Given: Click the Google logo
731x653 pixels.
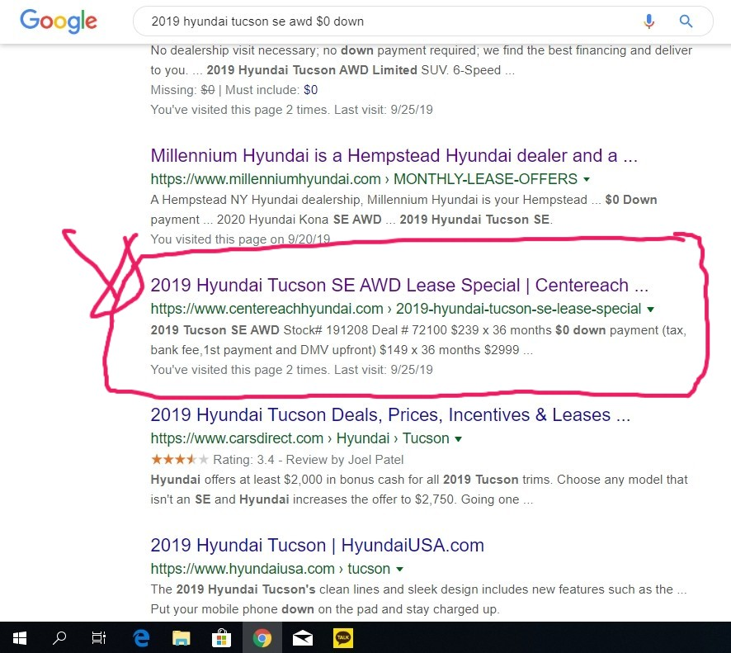Looking at the screenshot, I should [x=59, y=21].
